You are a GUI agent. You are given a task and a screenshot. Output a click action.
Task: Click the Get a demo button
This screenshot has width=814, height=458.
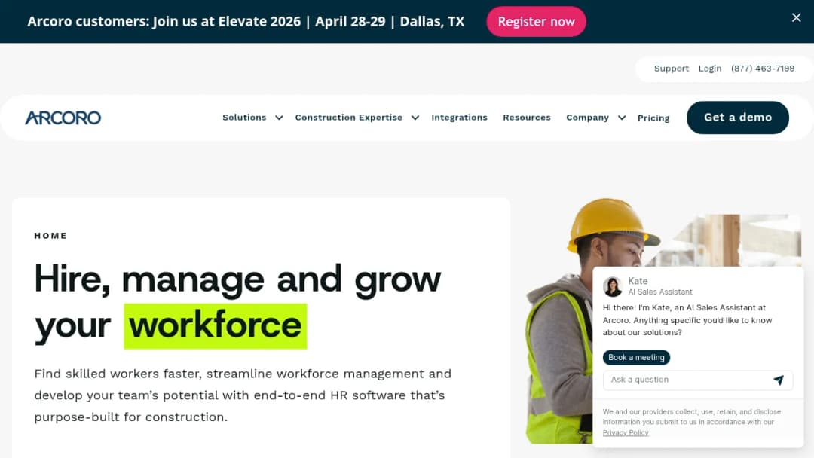[x=738, y=118]
